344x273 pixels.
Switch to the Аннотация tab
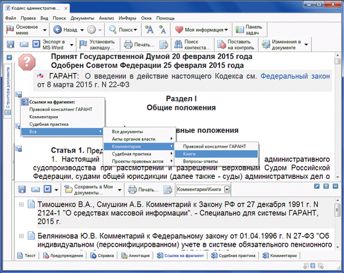pyautogui.click(x=132, y=255)
